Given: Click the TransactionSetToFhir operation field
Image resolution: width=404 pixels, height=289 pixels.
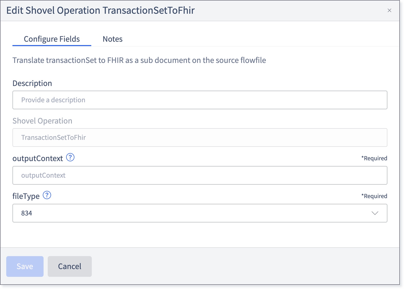Looking at the screenshot, I should [x=200, y=138].
